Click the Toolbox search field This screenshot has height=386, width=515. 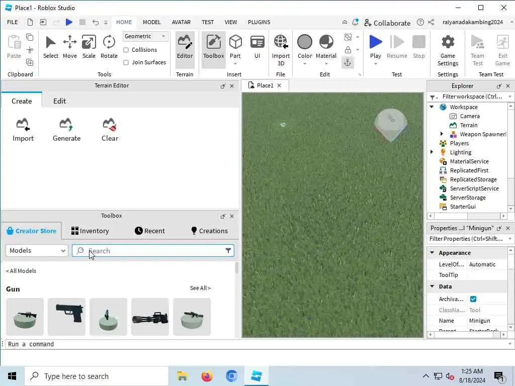coord(153,251)
